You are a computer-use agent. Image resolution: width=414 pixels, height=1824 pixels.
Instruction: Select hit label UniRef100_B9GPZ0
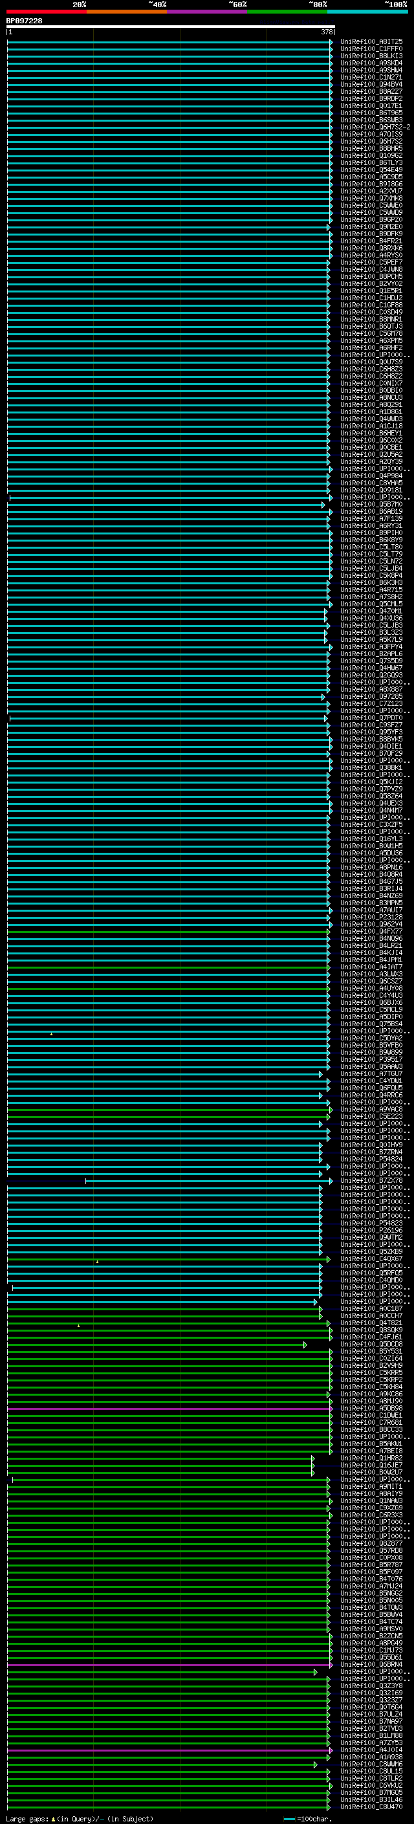tap(371, 219)
